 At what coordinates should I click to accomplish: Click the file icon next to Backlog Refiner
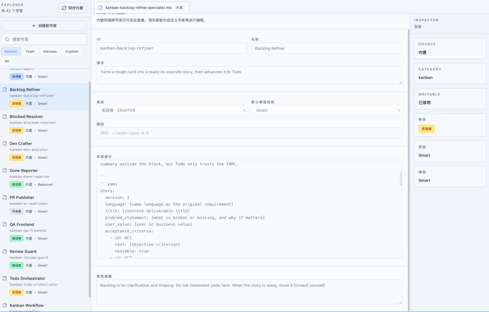[5, 90]
